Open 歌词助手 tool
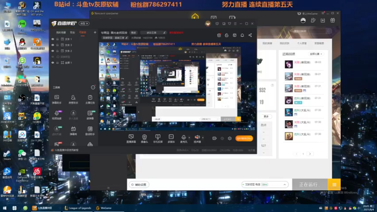The width and height of the screenshot is (377, 212). 90,131
